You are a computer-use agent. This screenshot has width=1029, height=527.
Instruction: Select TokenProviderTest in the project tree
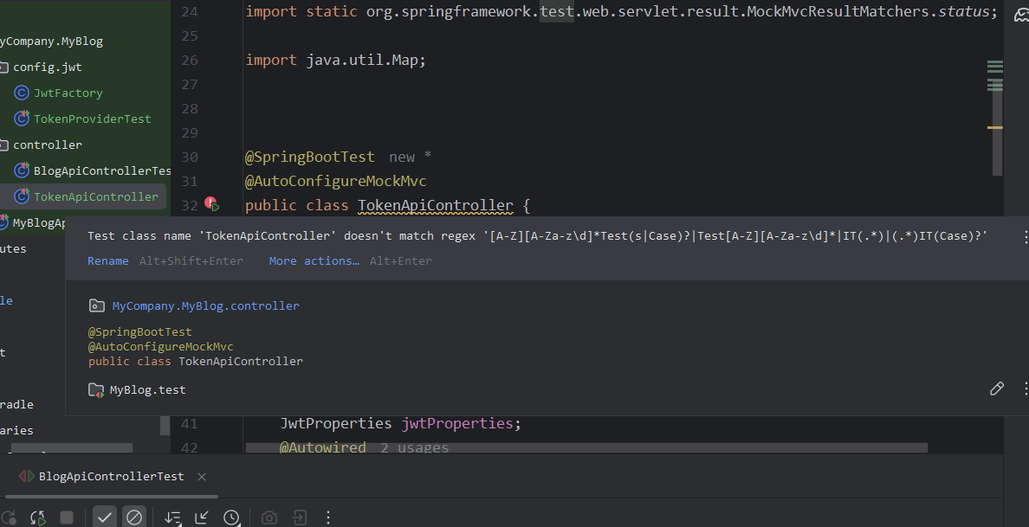(92, 119)
